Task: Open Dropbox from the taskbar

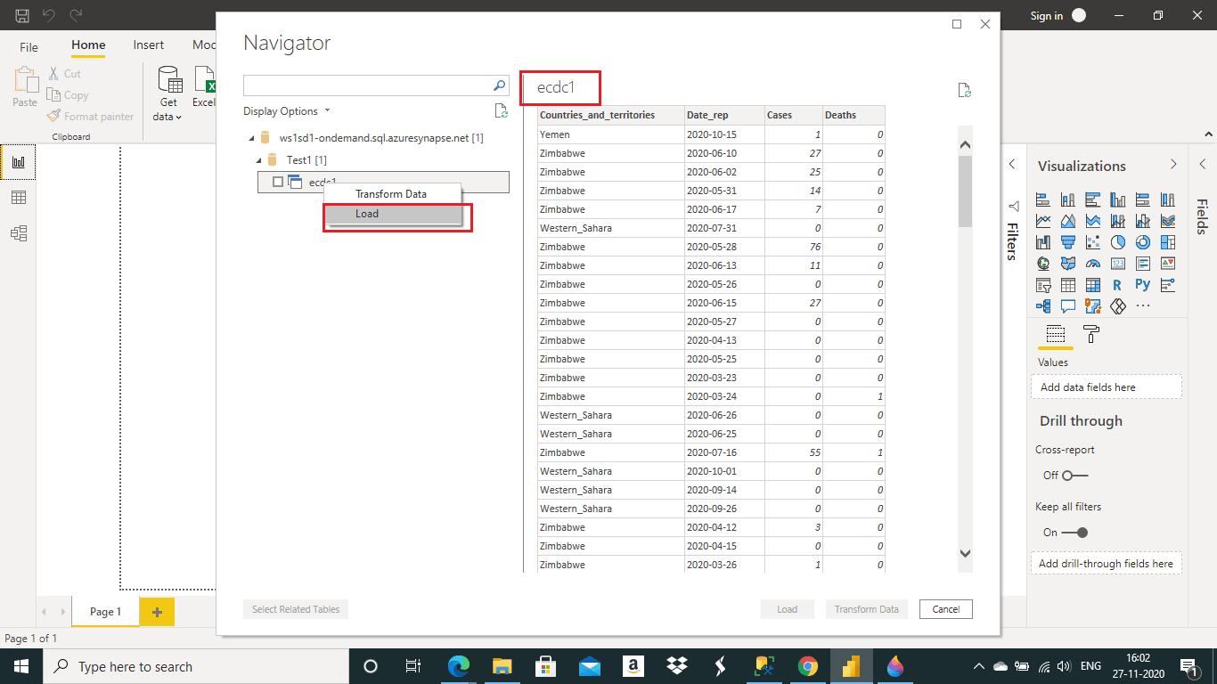Action: (677, 666)
